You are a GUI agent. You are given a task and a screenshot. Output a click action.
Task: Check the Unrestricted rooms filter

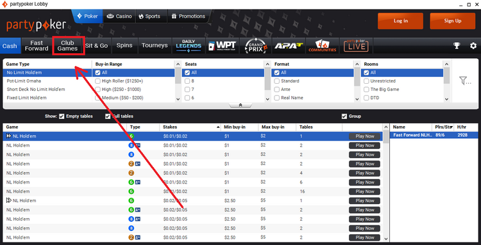(x=366, y=81)
